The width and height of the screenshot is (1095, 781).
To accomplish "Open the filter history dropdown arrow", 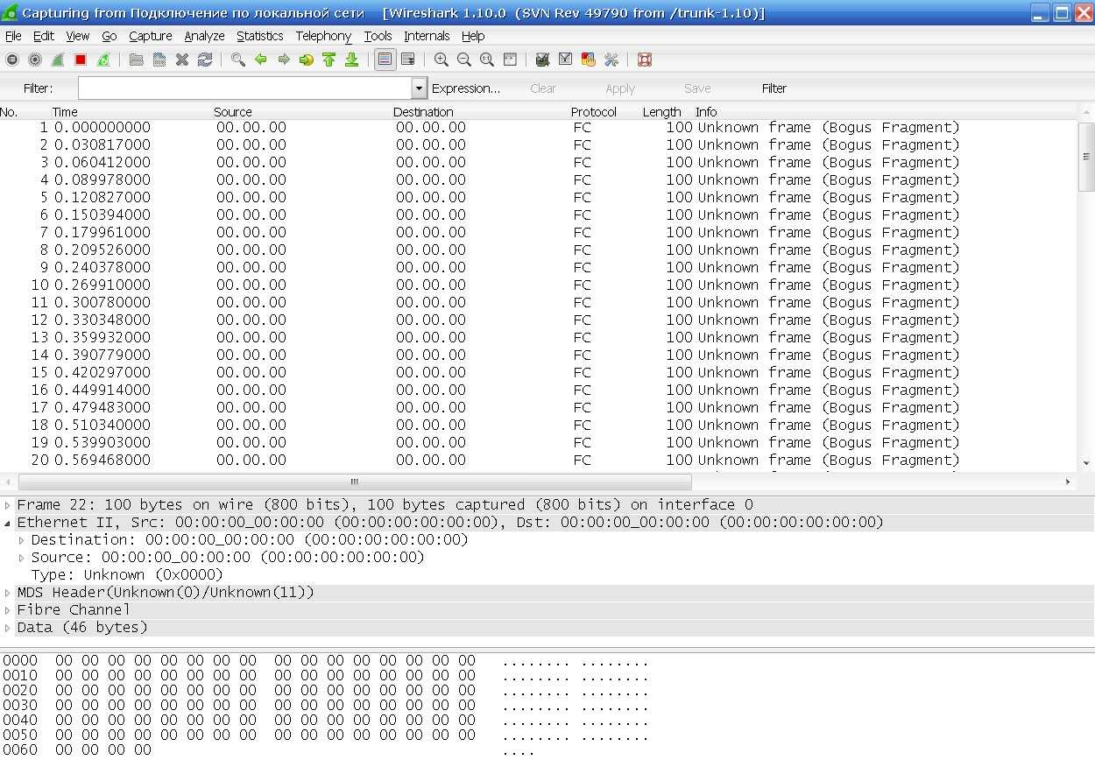I will point(419,88).
